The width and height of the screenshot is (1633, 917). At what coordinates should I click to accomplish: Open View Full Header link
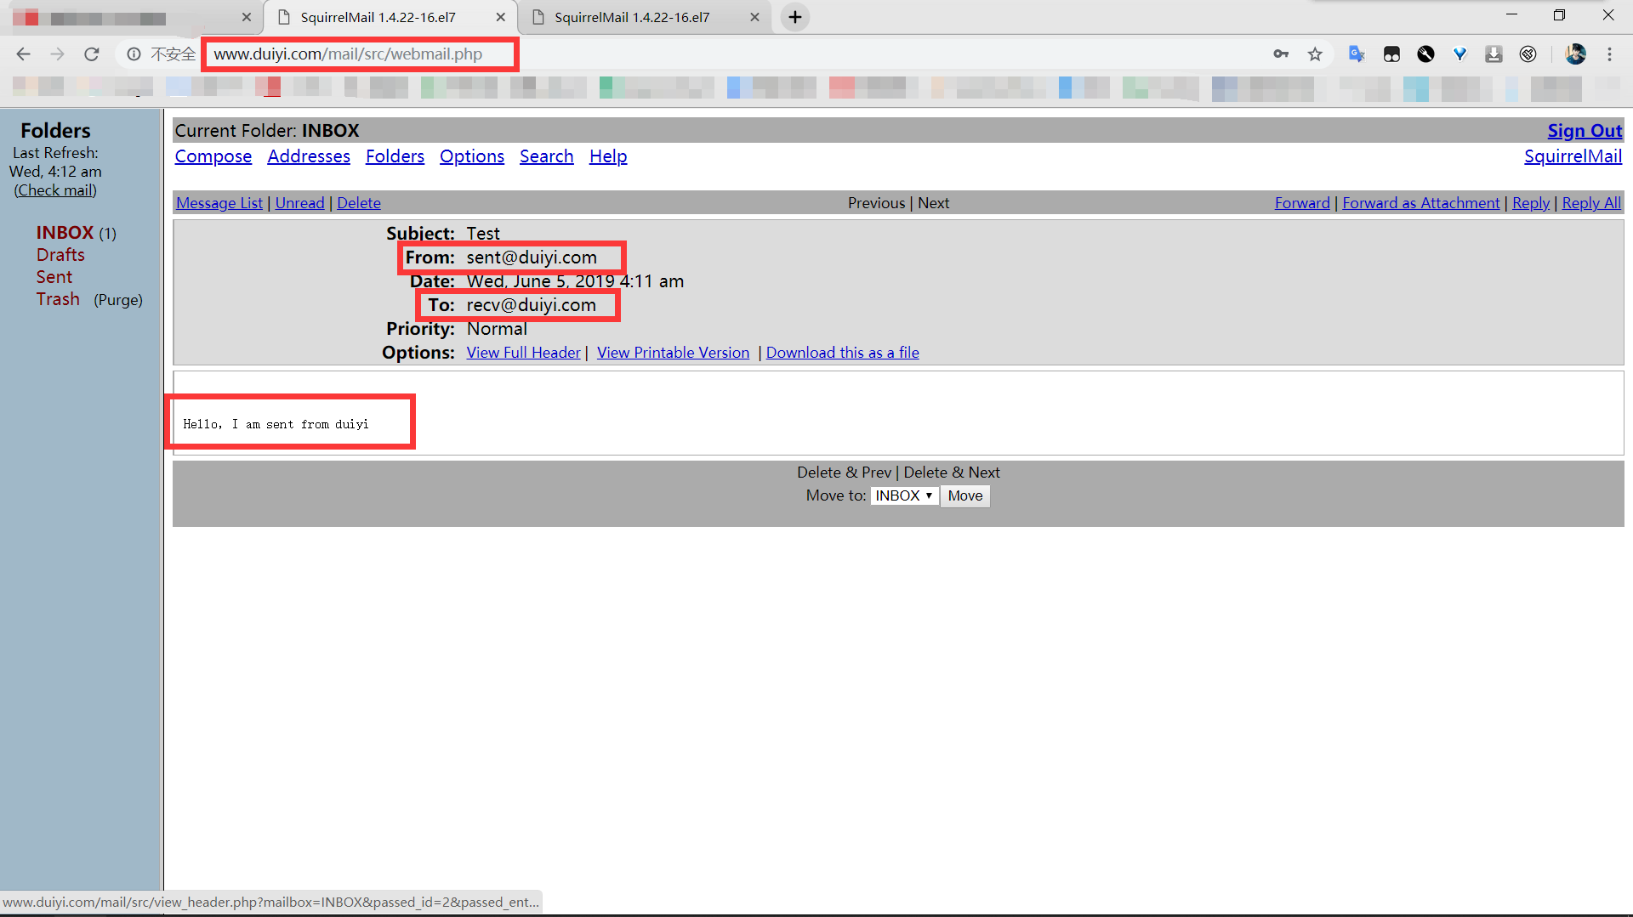[x=523, y=353]
